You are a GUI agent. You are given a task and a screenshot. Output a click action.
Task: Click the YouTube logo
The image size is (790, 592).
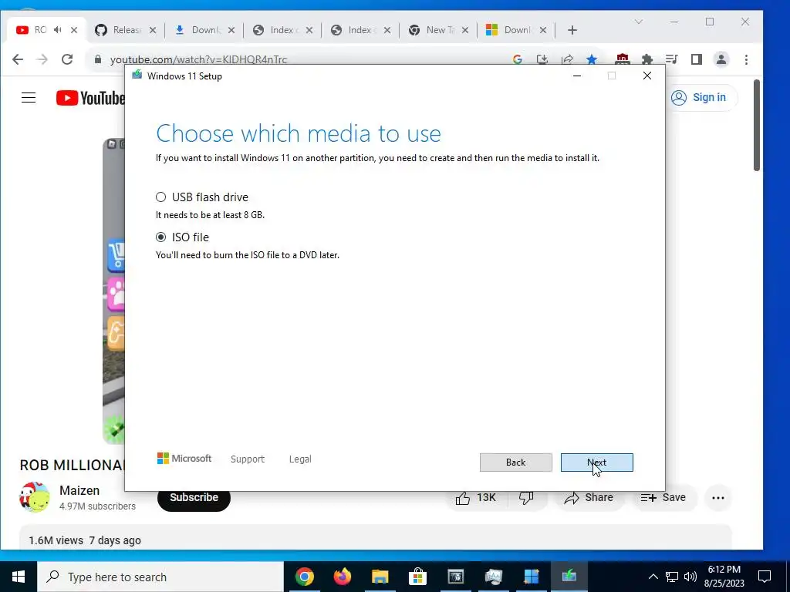coord(90,98)
